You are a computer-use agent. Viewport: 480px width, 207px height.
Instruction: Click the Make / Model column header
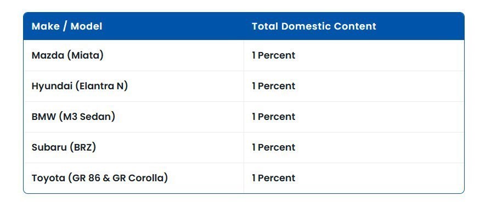pos(133,26)
